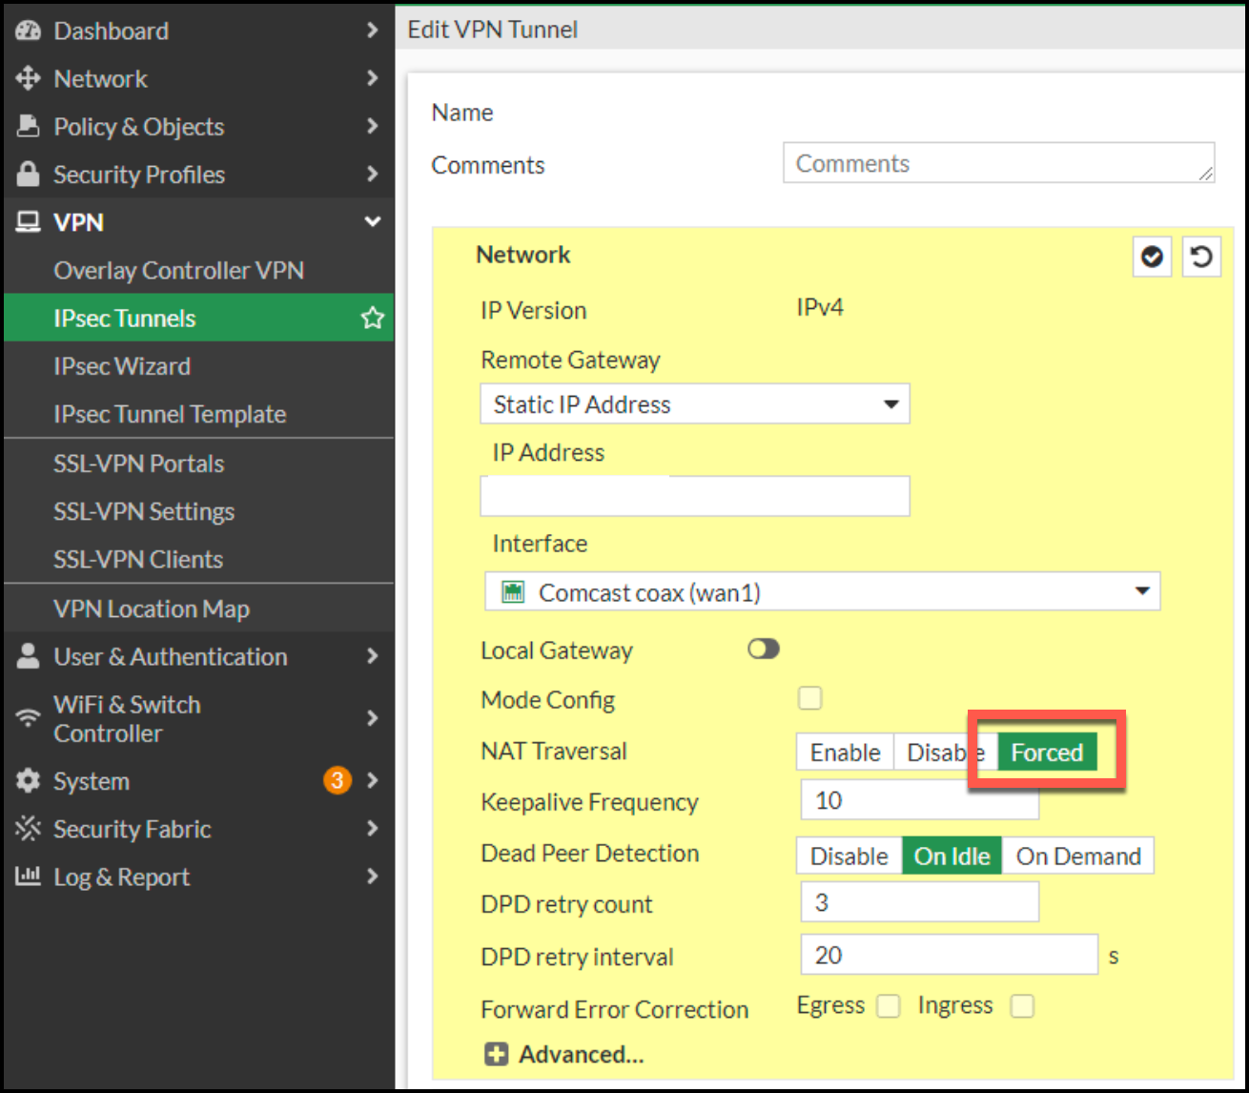Select IPsec Tunnels menu item

(198, 318)
